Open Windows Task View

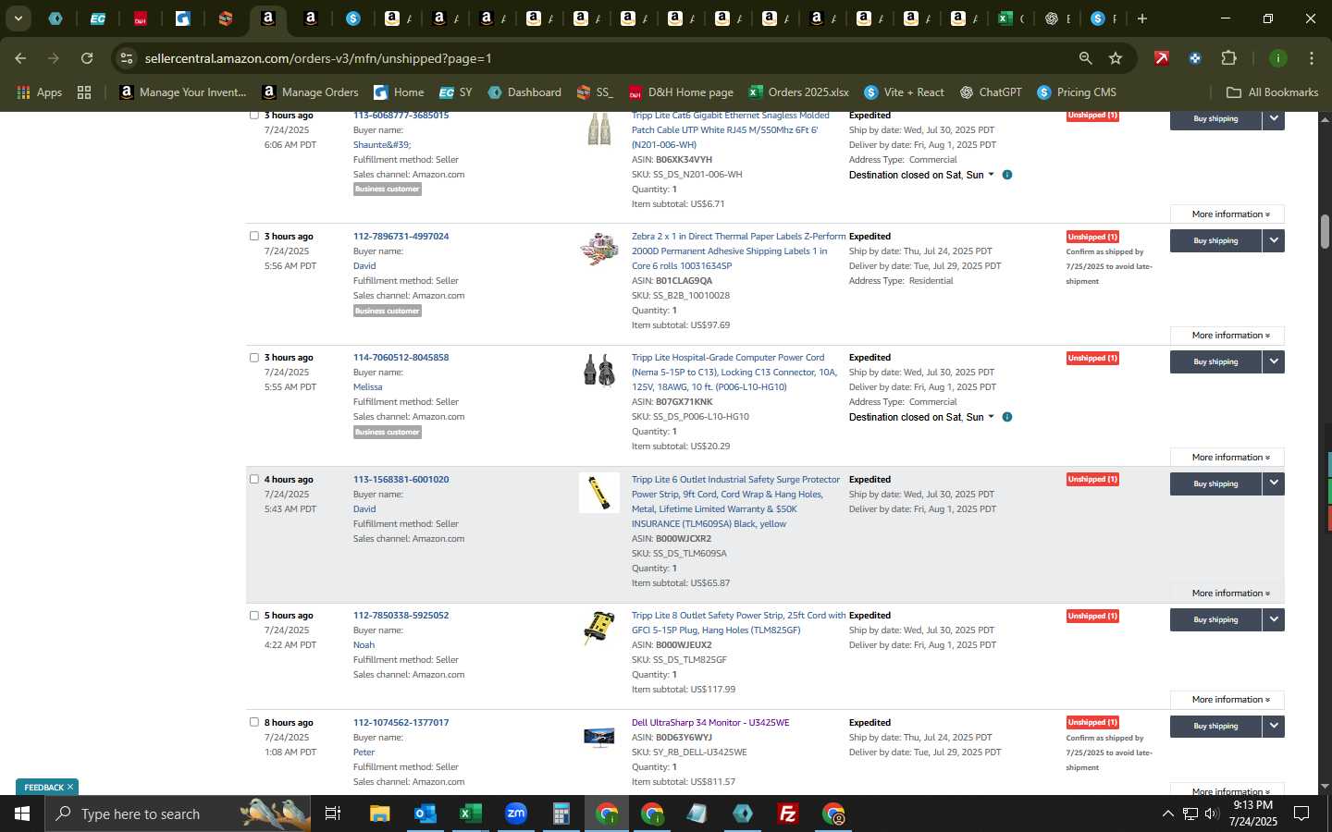click(333, 814)
